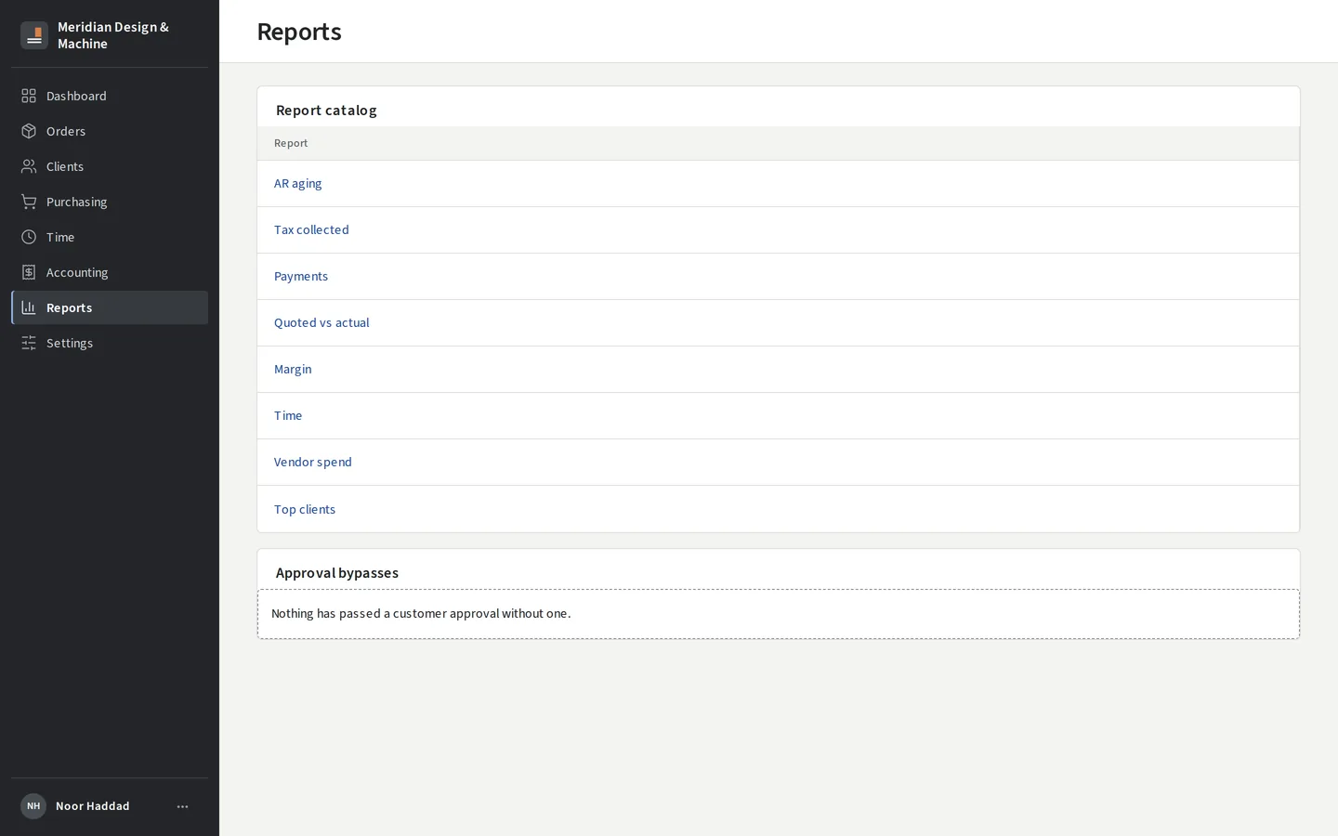Screen dimensions: 1338x836
Task: Click the Approval bypasses heading
Action: tap(337, 573)
